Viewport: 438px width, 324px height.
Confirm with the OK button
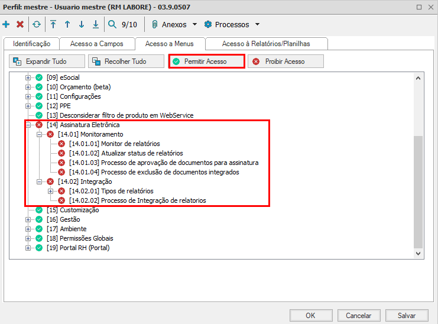311,316
